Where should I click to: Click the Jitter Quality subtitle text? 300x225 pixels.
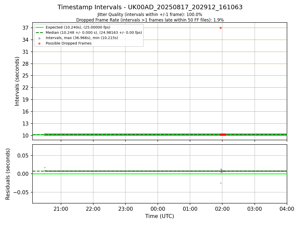click(x=150, y=14)
